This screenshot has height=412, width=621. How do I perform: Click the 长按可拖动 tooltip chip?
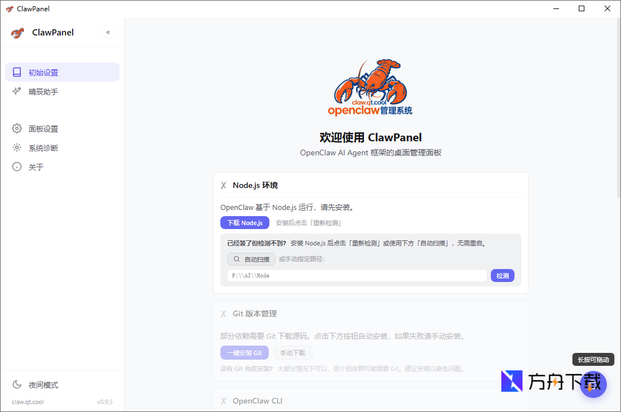pos(593,359)
